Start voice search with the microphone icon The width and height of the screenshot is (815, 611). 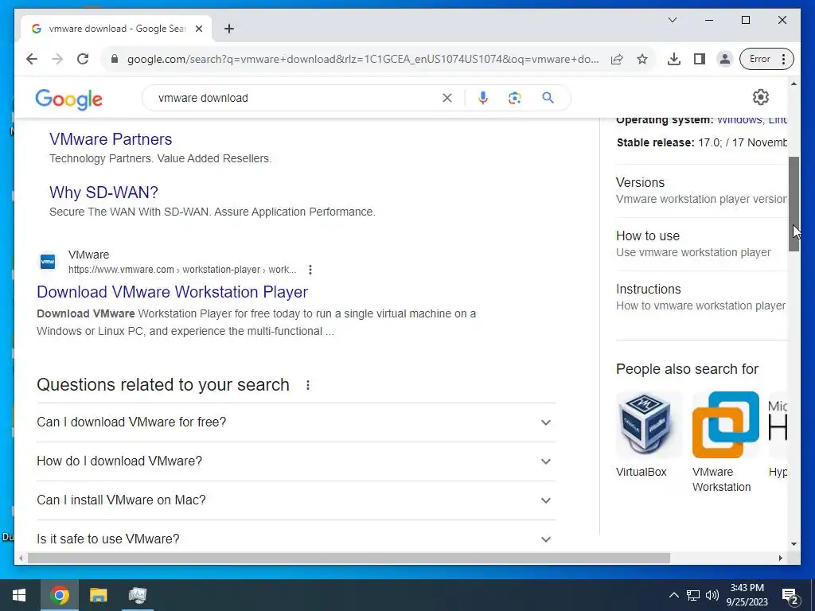coord(483,98)
